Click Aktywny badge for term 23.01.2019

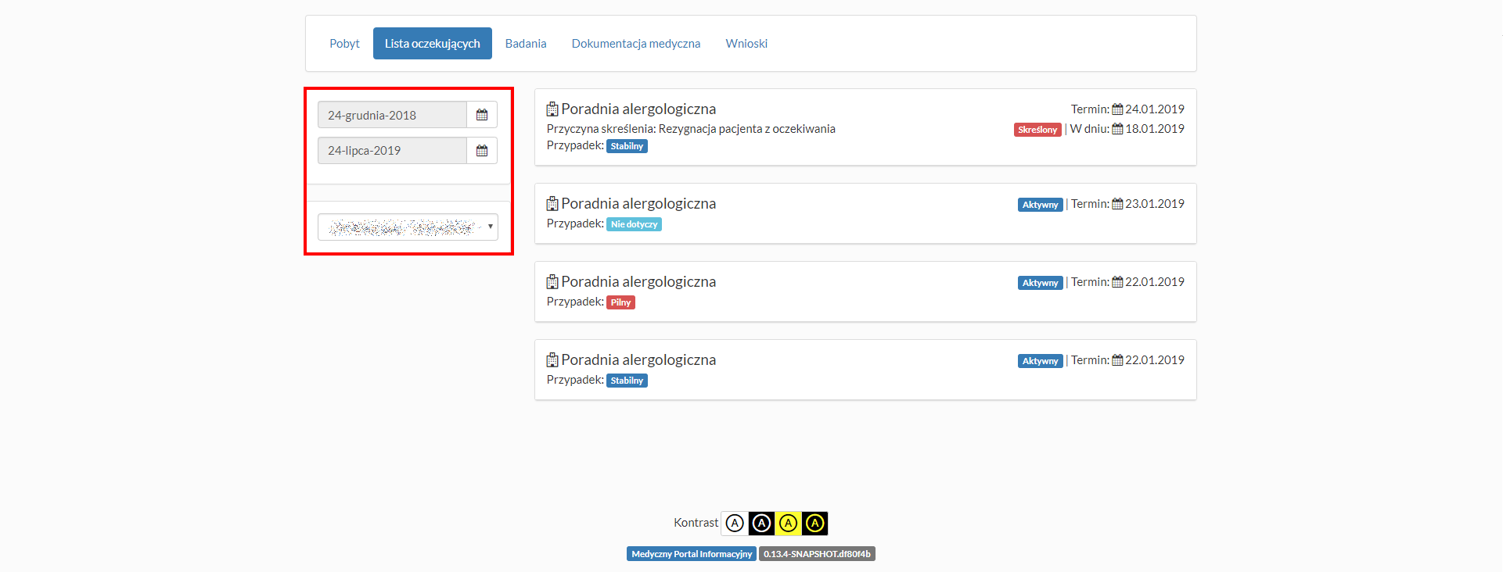click(1041, 205)
